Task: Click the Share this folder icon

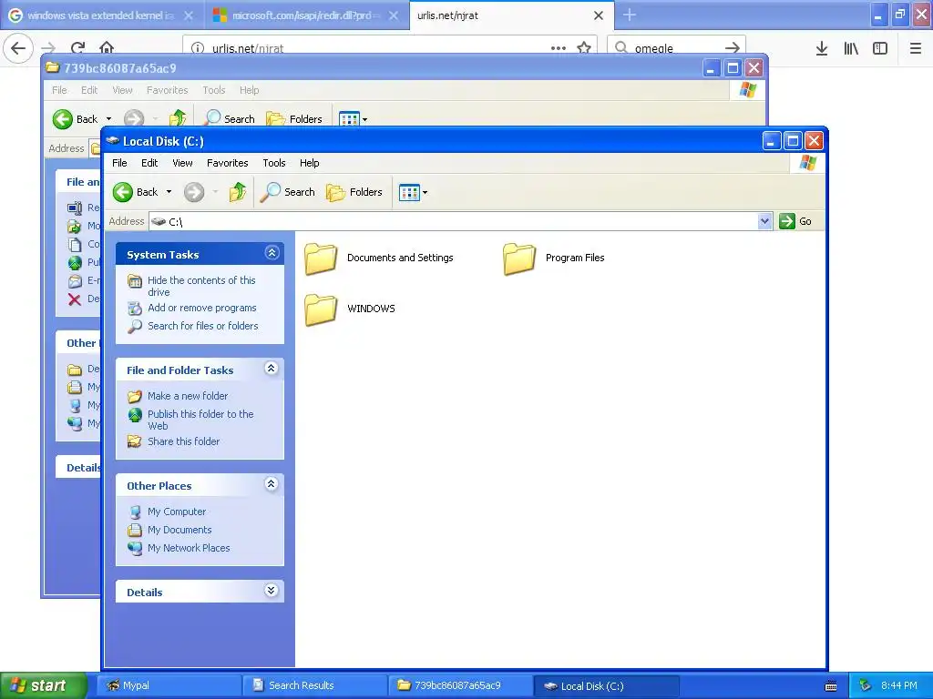Action: [x=135, y=441]
